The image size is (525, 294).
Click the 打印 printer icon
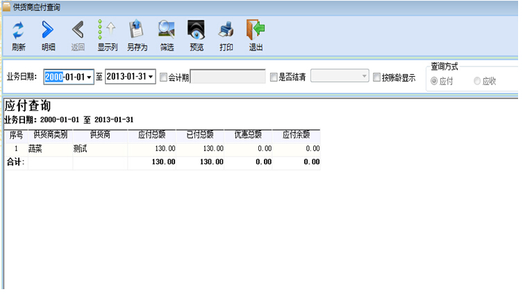click(226, 31)
